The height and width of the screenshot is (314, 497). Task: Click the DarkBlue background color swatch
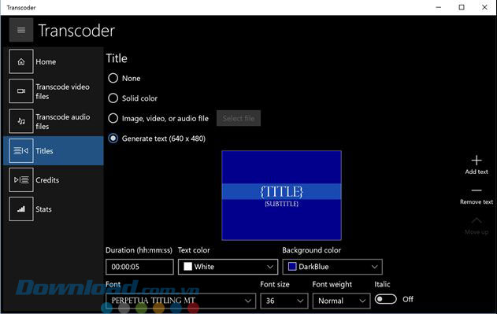click(292, 267)
